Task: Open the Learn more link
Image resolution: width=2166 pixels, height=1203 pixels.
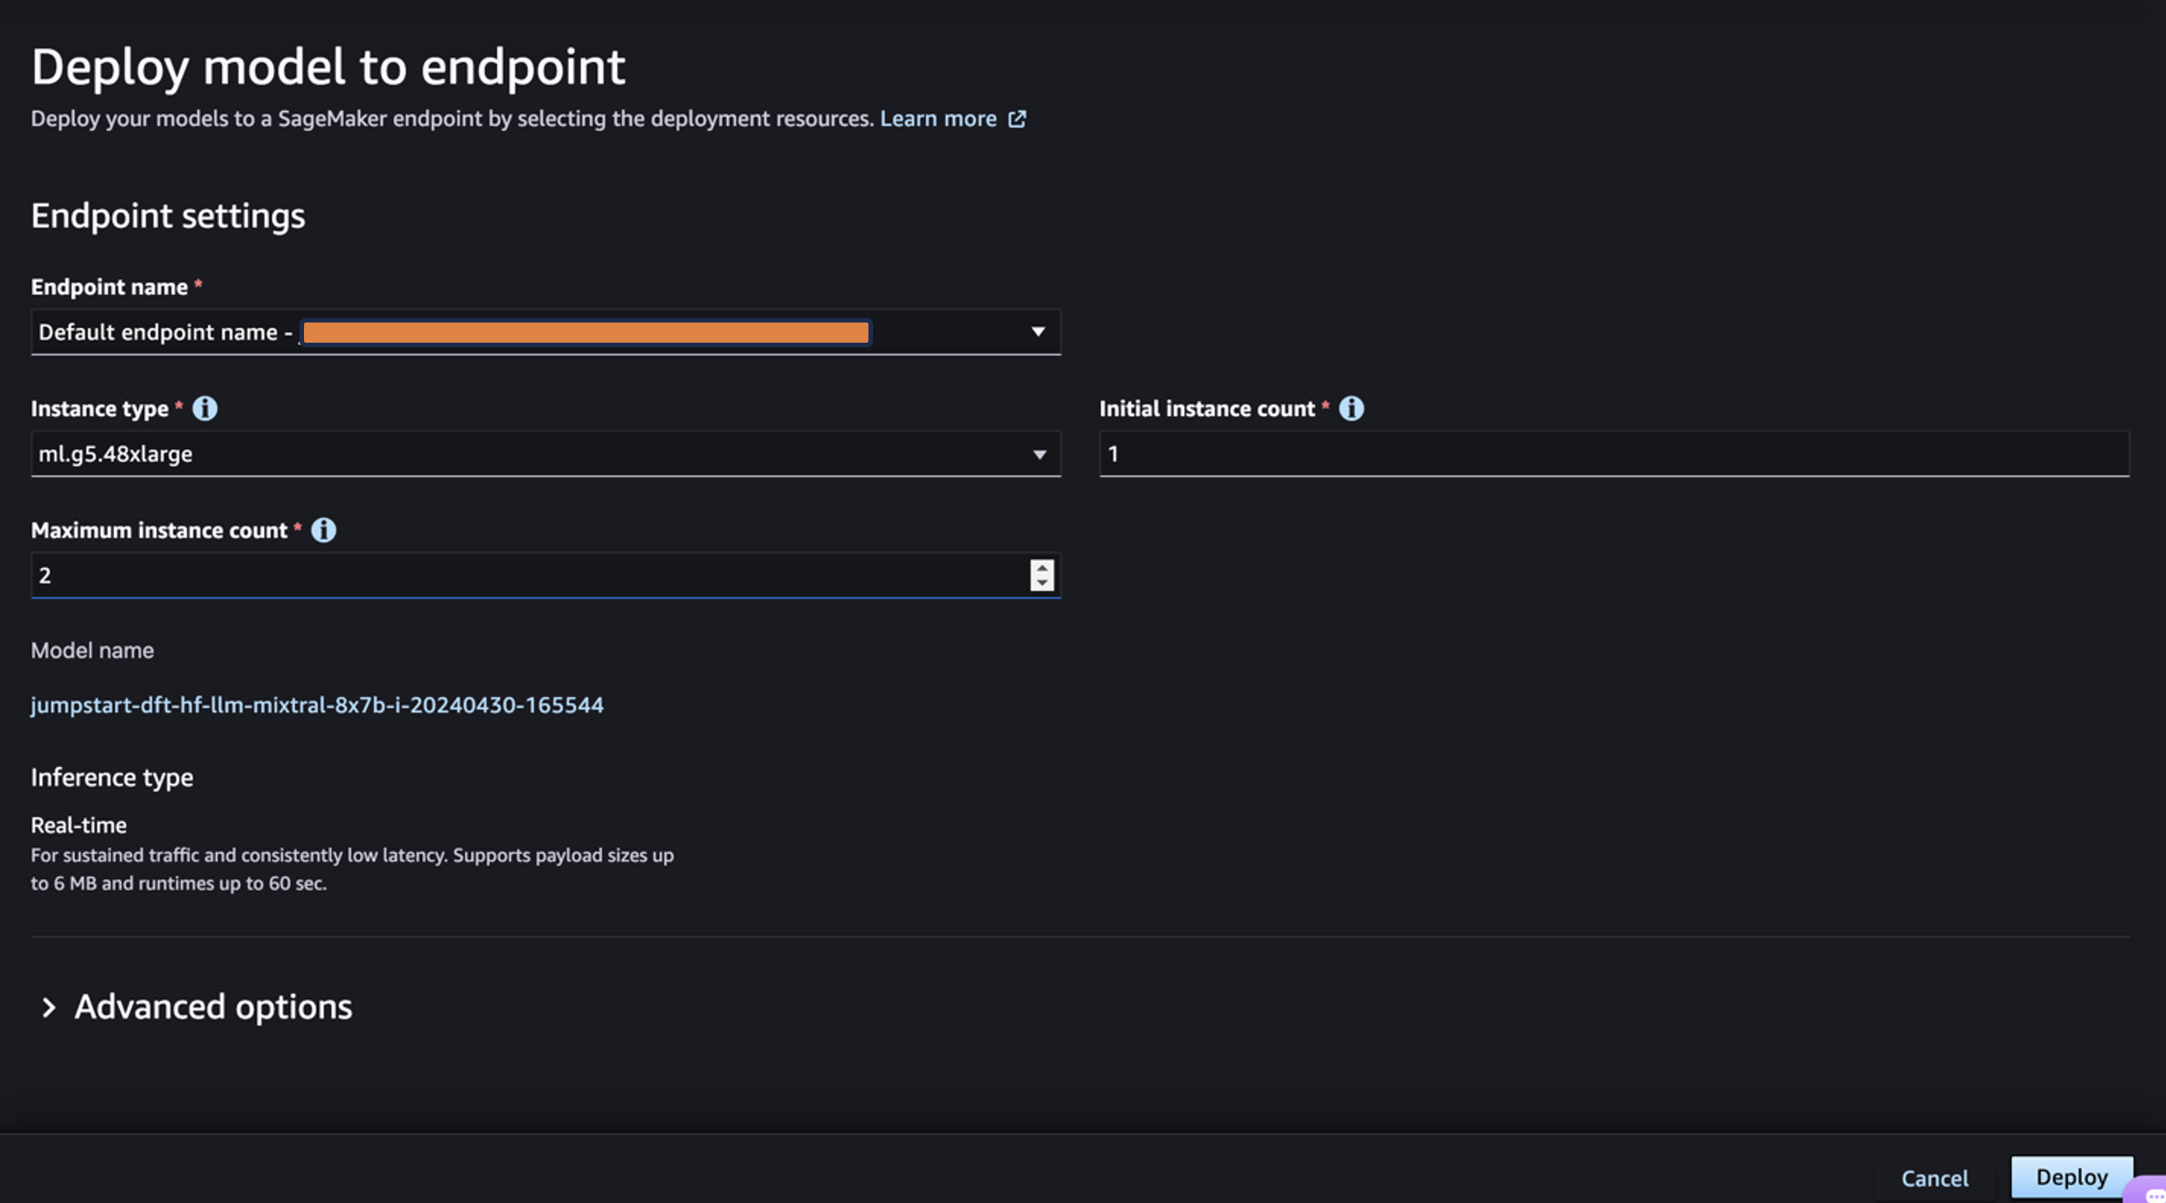Action: [x=938, y=120]
